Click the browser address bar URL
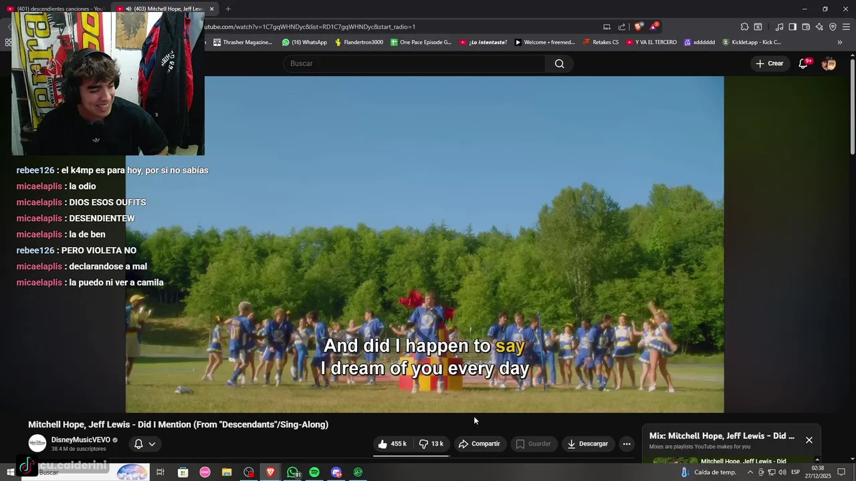The image size is (856, 481). [x=309, y=27]
